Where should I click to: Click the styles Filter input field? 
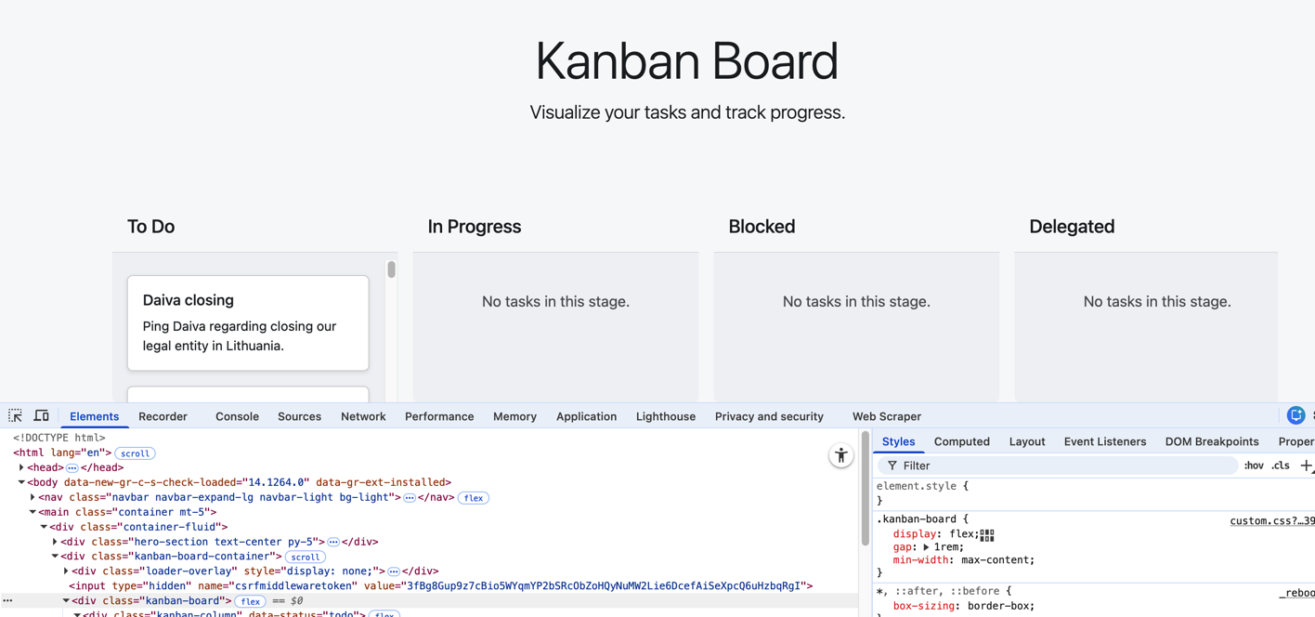click(1059, 466)
